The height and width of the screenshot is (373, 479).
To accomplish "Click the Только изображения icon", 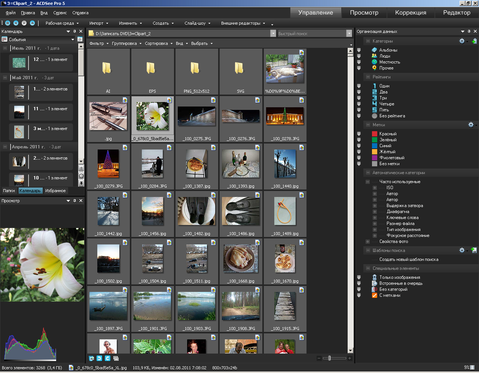I will (x=374, y=277).
